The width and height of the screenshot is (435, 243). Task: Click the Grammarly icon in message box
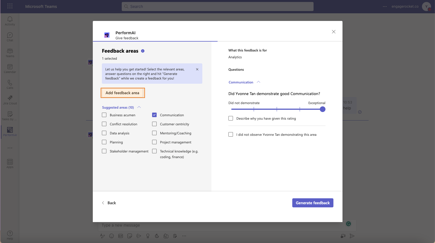coord(348,224)
